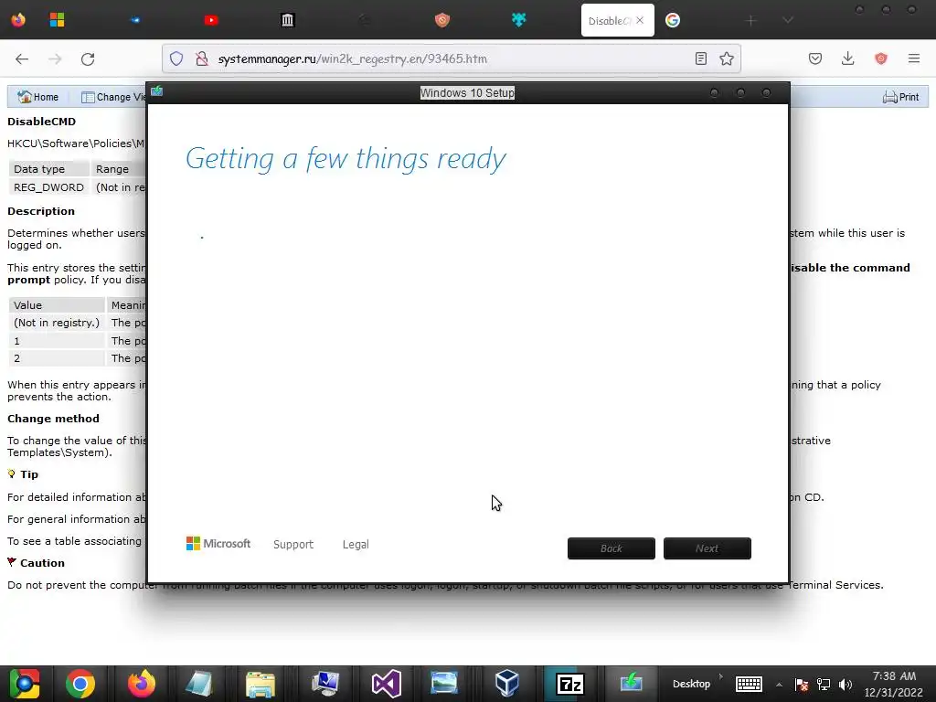Open the Support link in Setup
The width and height of the screenshot is (936, 702).
coord(293,545)
